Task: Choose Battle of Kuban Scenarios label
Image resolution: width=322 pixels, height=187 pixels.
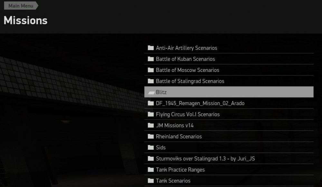Action: tap(185, 59)
